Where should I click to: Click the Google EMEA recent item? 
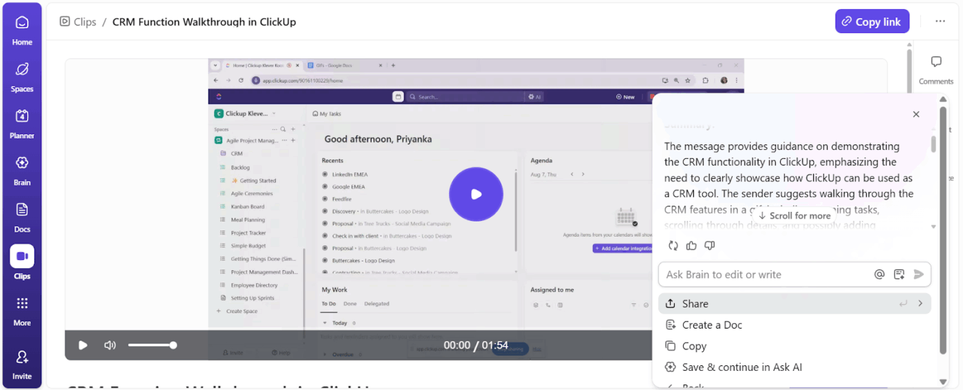point(348,186)
